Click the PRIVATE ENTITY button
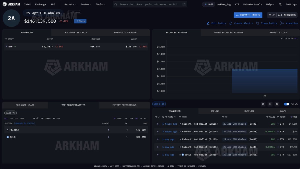This screenshot has height=169, width=300. pos(248,15)
